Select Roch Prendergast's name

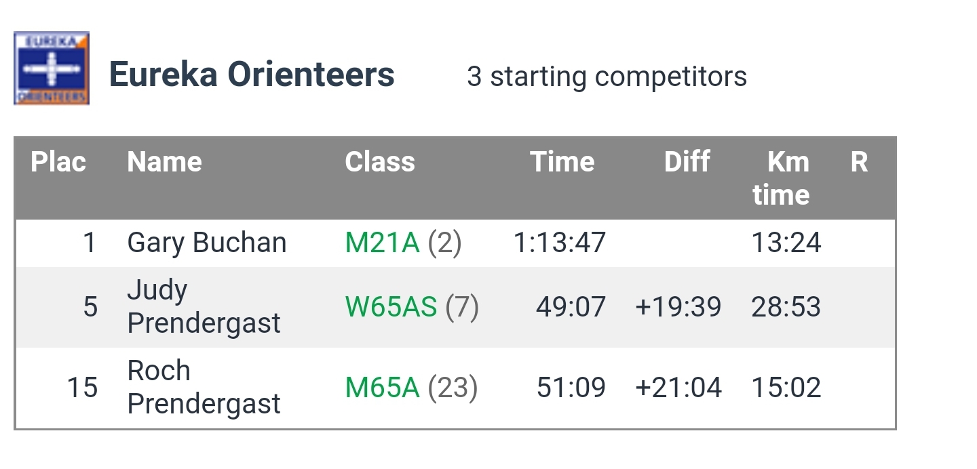click(204, 388)
